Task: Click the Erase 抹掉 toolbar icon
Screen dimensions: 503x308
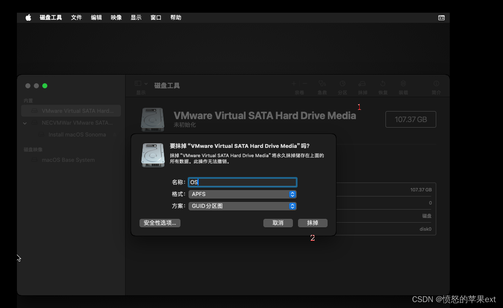Action: click(362, 84)
